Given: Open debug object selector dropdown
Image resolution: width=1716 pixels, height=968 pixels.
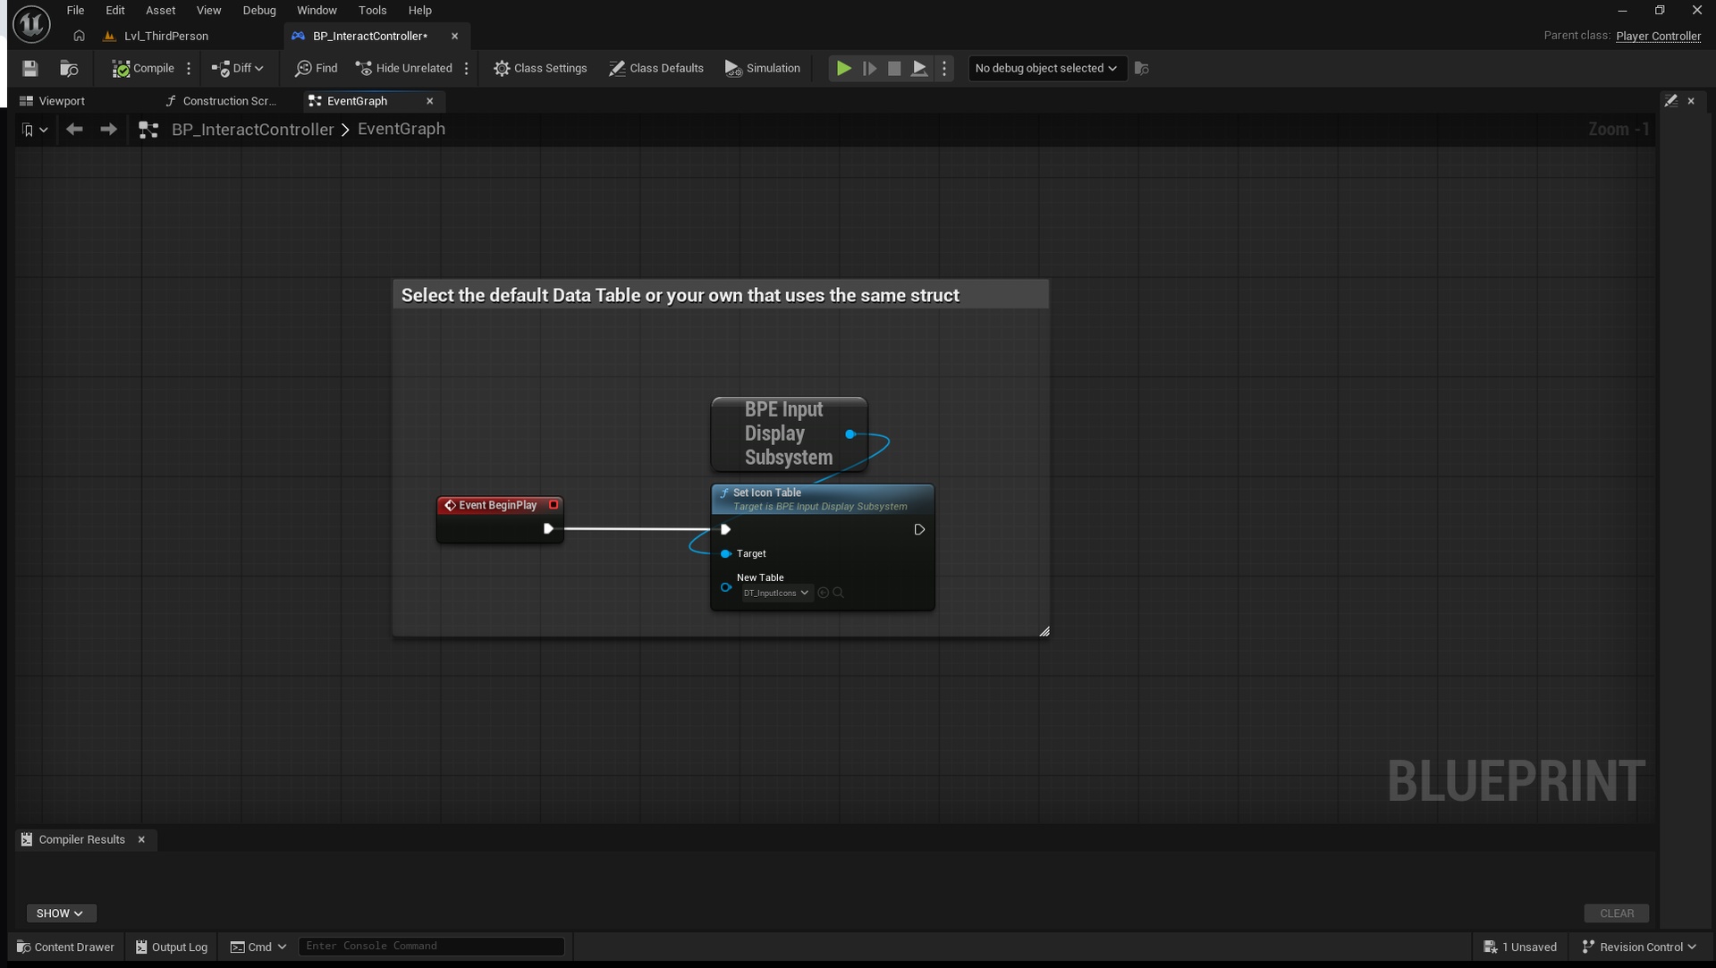Looking at the screenshot, I should point(1045,68).
